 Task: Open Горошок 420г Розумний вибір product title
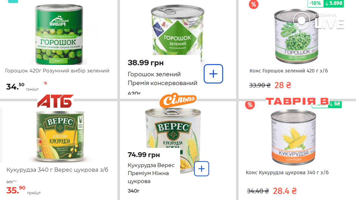coord(57,71)
